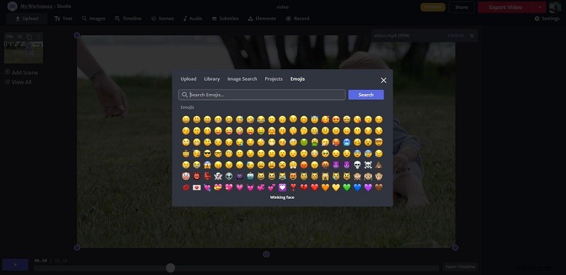The height and width of the screenshot is (275, 566).
Task: Select the blue heart emoji
Action: click(357, 187)
